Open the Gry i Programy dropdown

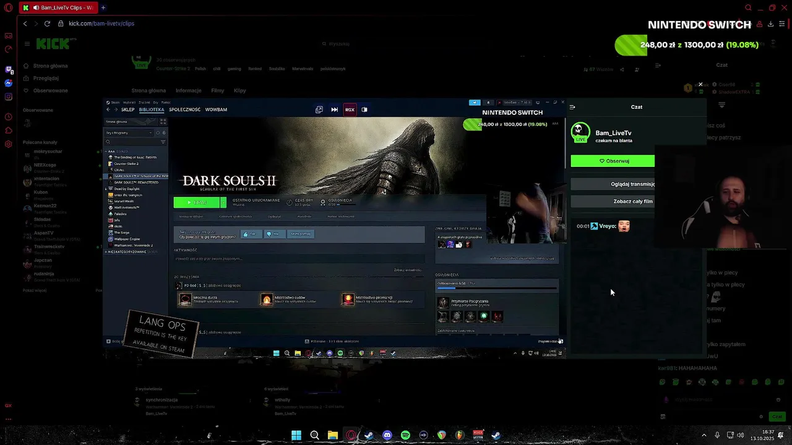click(129, 133)
